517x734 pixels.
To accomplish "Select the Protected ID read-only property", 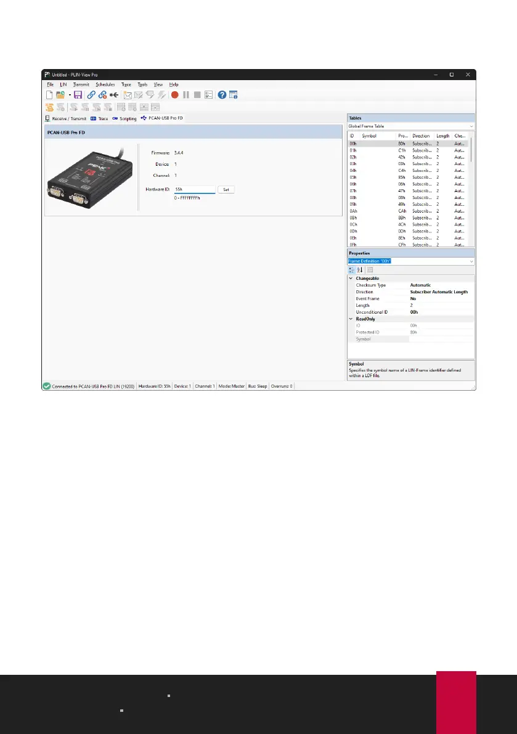I will point(411,332).
